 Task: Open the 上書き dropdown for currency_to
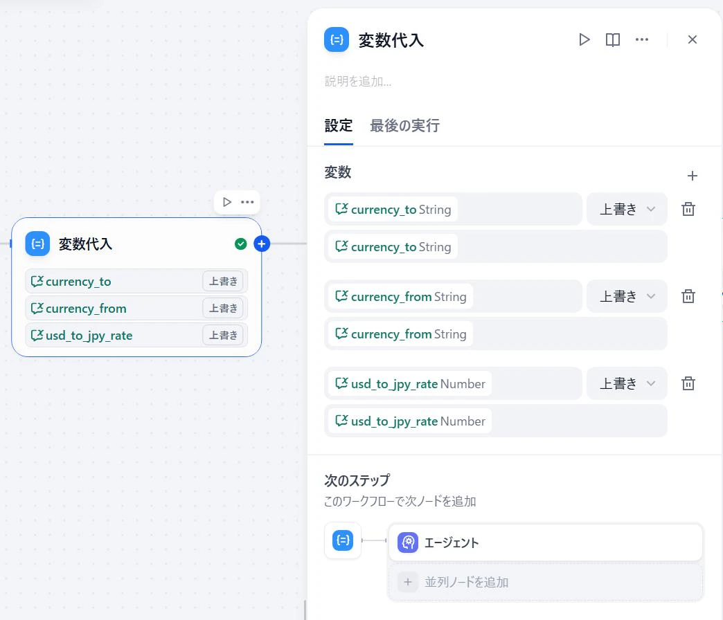point(626,208)
